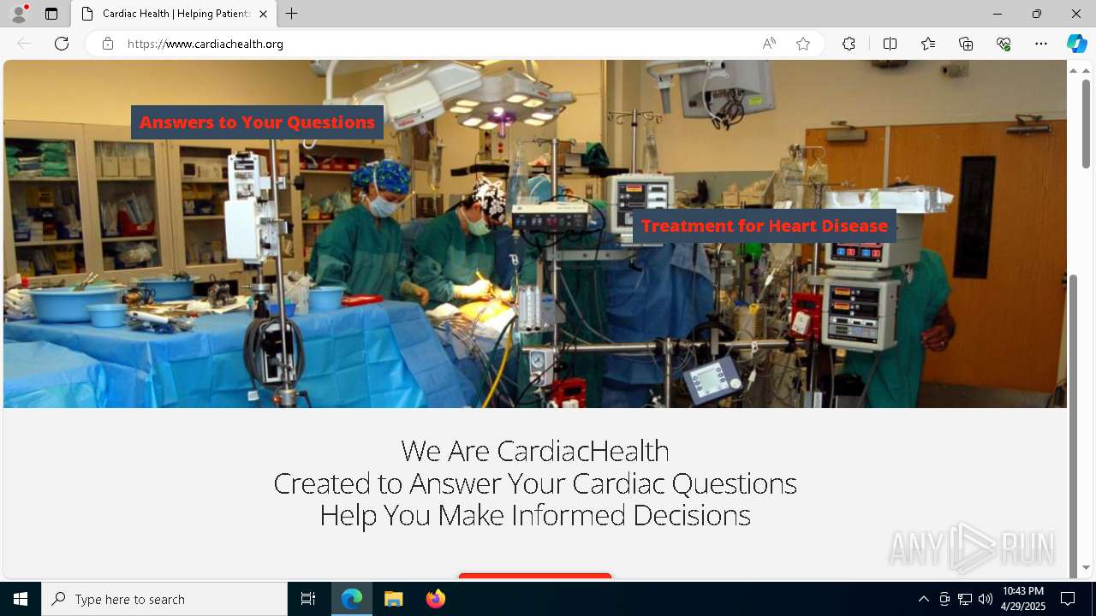Activate Read aloud icon
Viewport: 1096px width, 616px height.
(x=769, y=44)
